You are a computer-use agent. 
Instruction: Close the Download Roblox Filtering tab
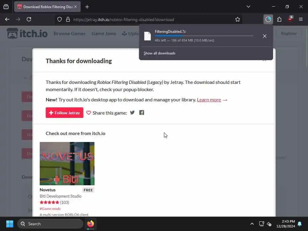coord(75,7)
